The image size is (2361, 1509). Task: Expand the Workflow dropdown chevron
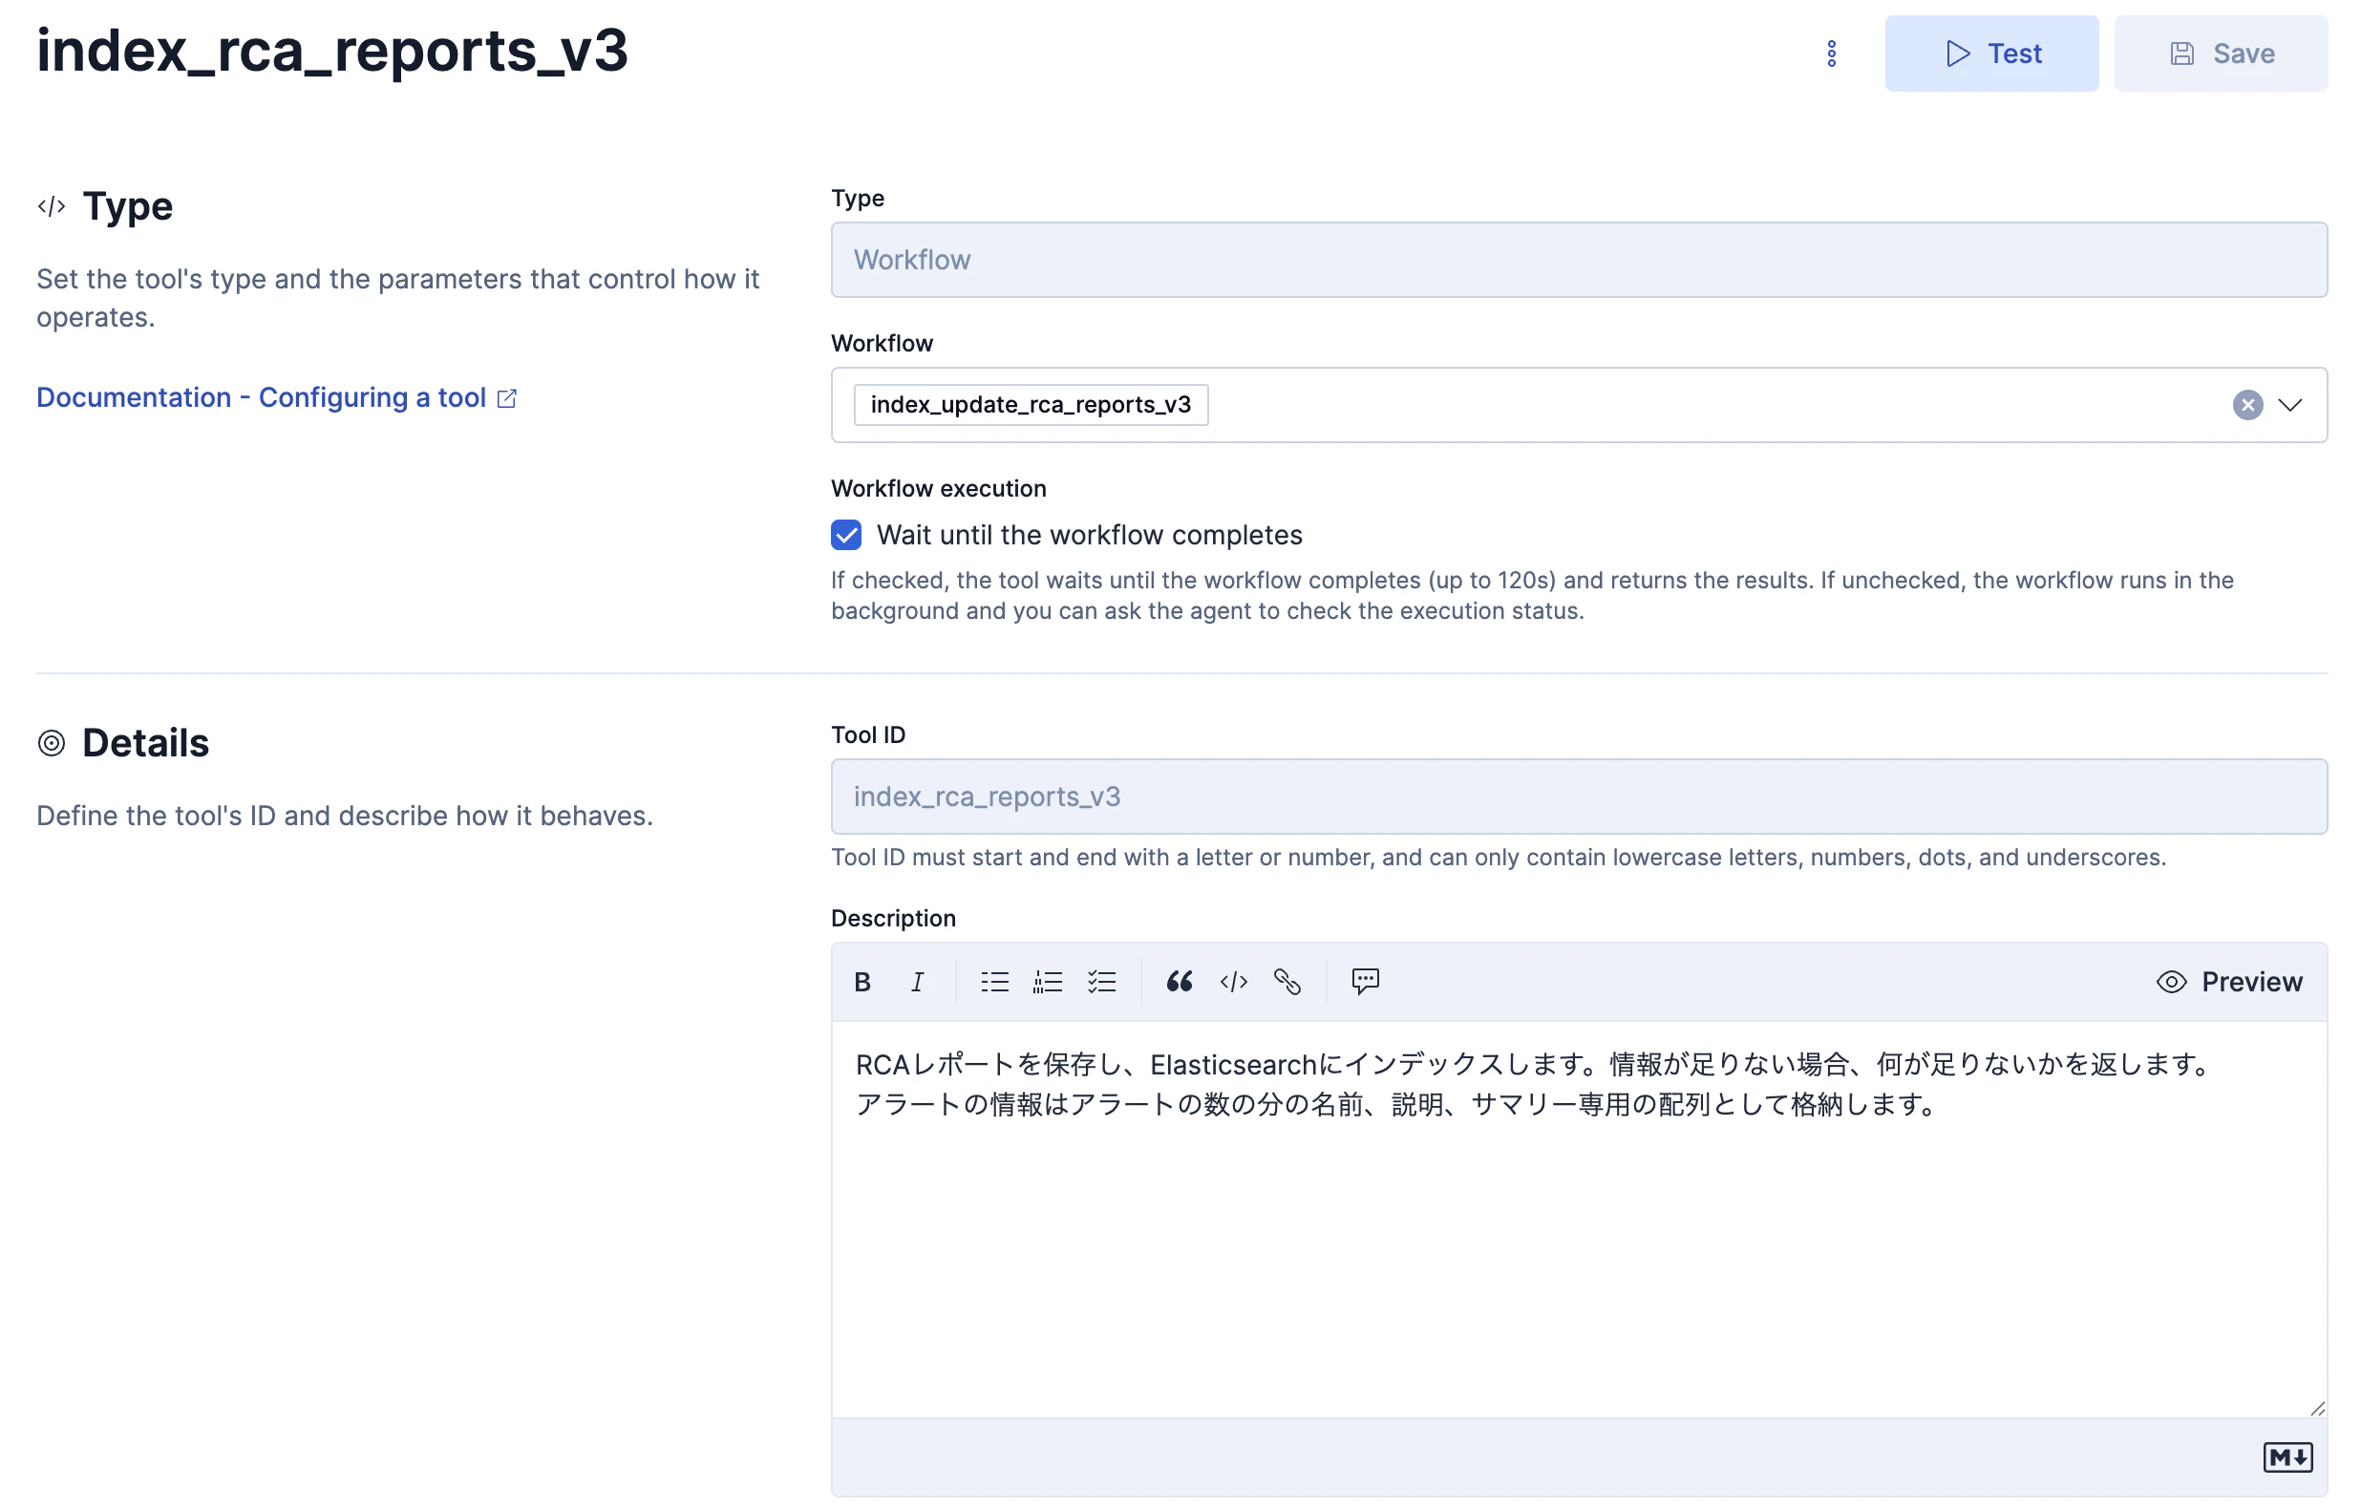click(x=2289, y=405)
